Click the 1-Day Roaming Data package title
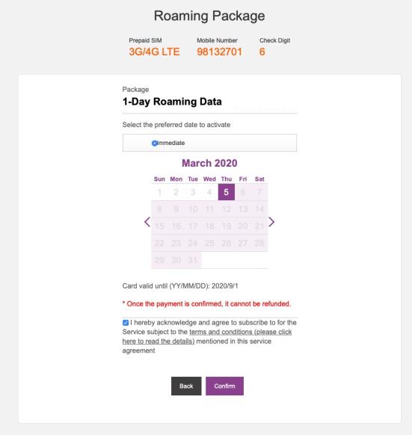412x435 pixels. [172, 102]
